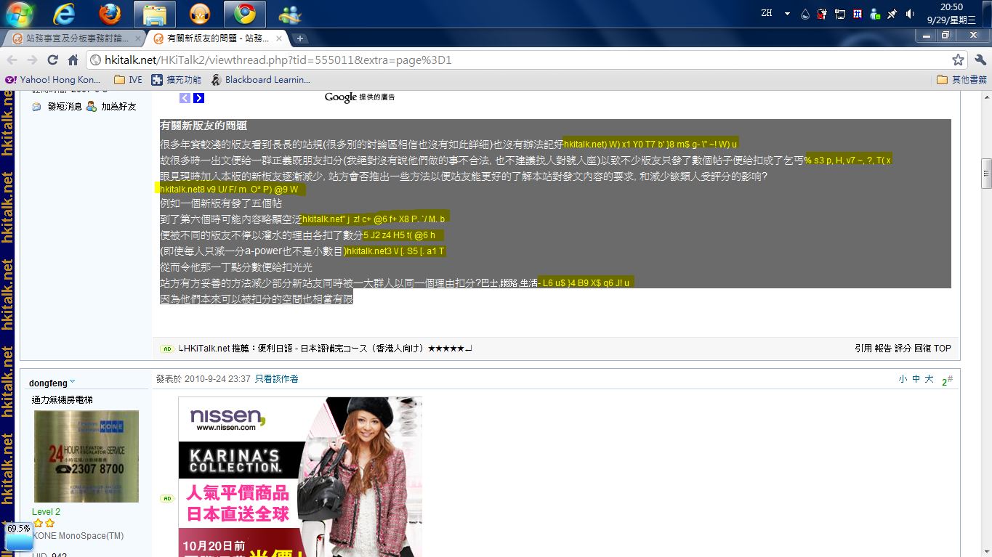Screen dimensions: 992x557
Task: Switch to the 站務事宜及分板事務討論 tab
Action: (x=71, y=38)
